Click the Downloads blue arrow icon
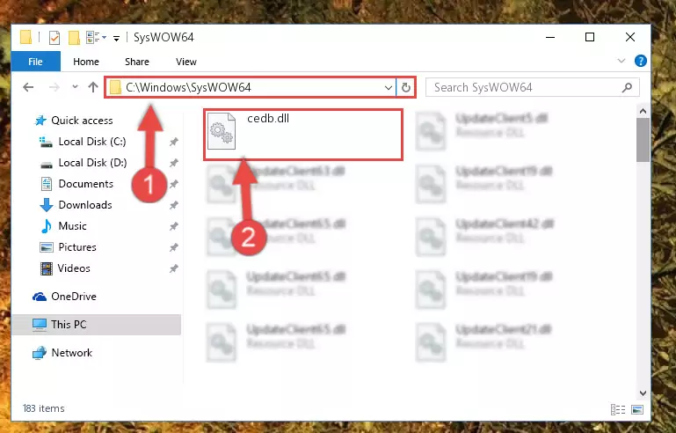 point(46,205)
